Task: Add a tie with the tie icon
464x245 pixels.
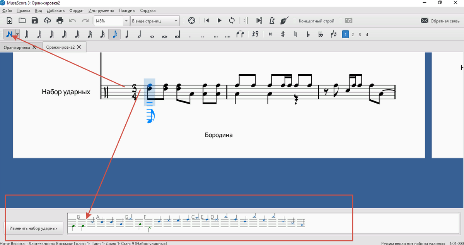Action: tap(240, 34)
